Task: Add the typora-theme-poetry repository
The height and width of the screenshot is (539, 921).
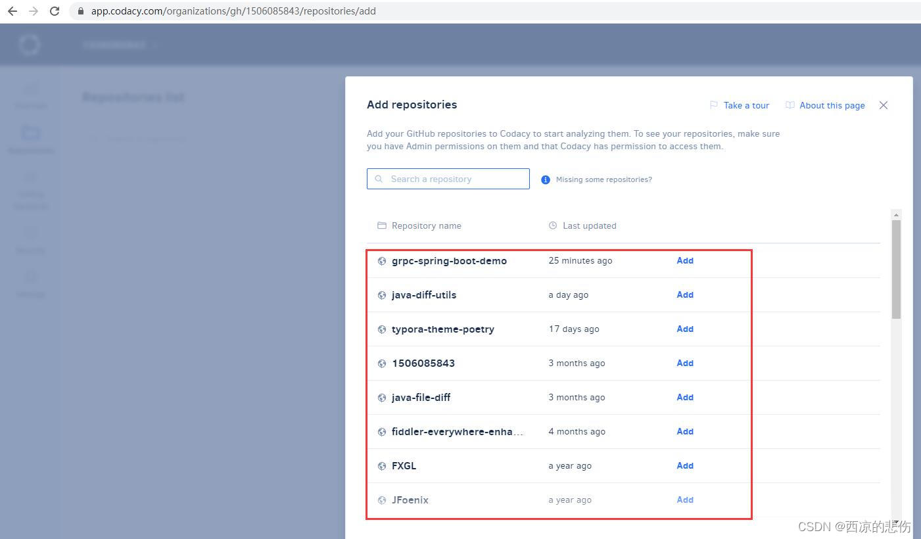Action: [x=685, y=329]
